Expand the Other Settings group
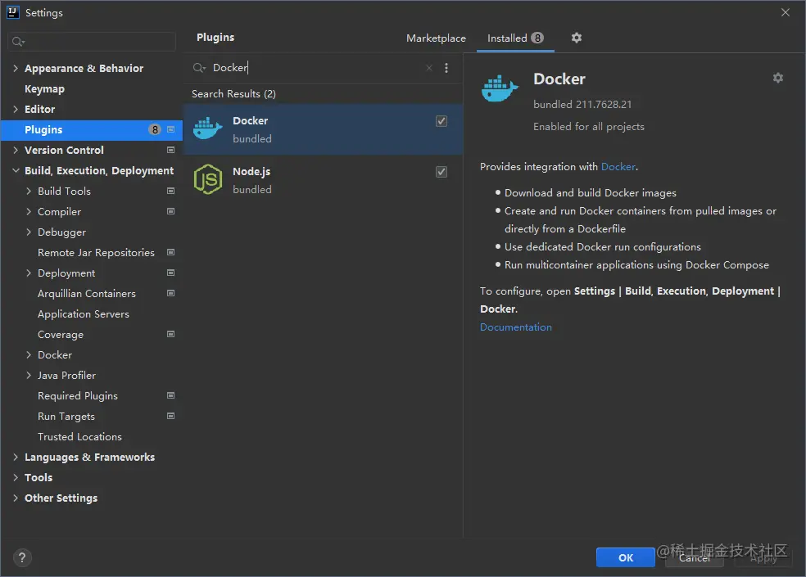 16,498
